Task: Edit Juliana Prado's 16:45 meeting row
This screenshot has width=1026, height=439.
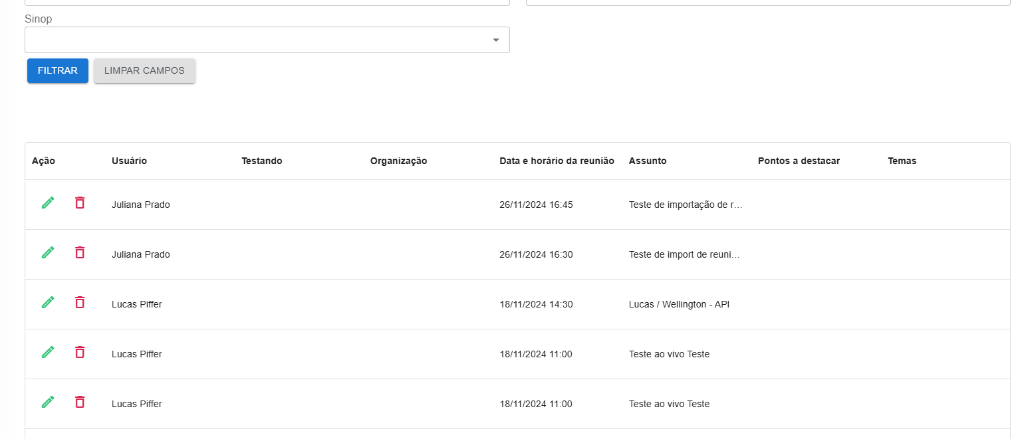Action: [x=48, y=203]
